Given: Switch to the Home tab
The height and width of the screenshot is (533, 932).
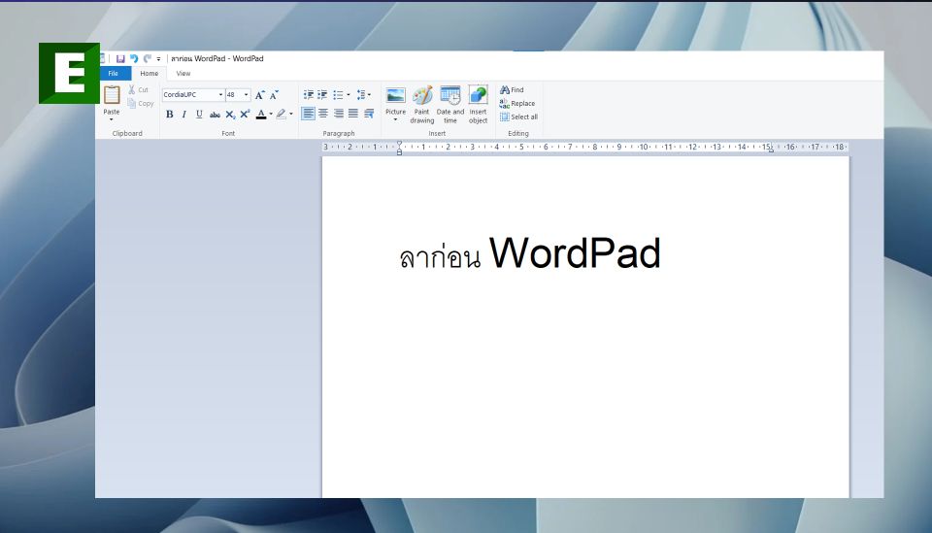Looking at the screenshot, I should [150, 74].
